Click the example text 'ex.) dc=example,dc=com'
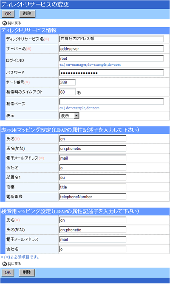This screenshot has width=170, height=284. [x=79, y=108]
